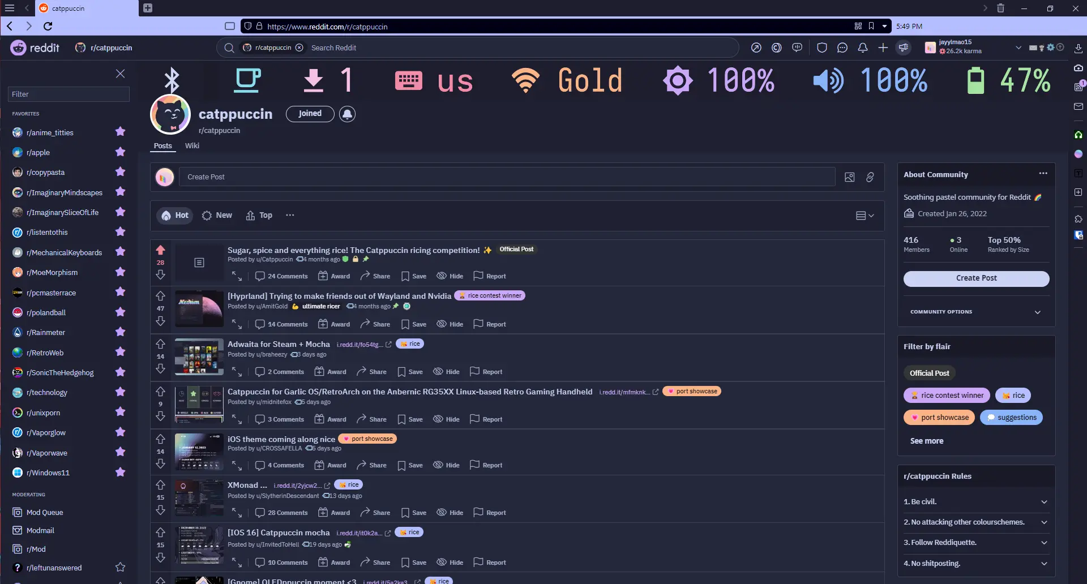This screenshot has width=1087, height=584.
Task: Expand rule 1 Be civil
Action: click(976, 502)
